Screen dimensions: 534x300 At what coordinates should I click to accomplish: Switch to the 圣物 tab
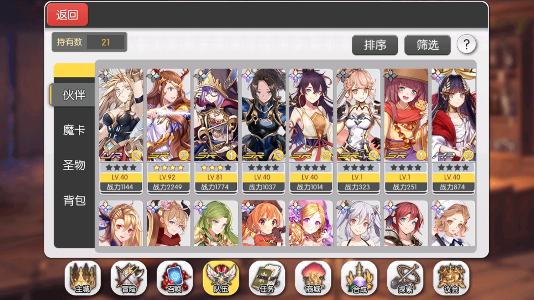pos(74,165)
